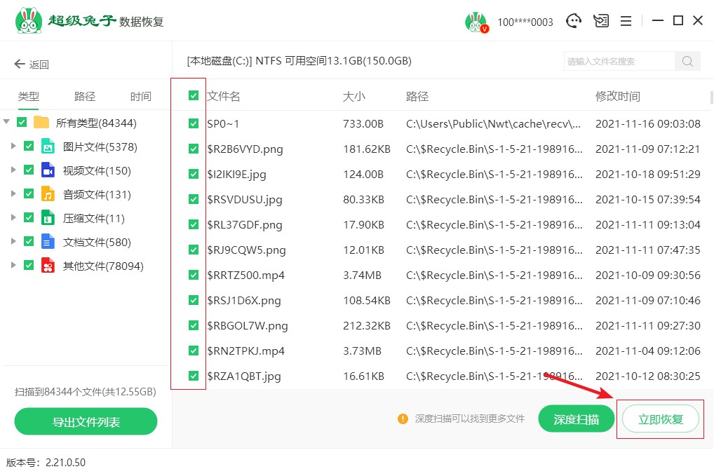Click the back arrow to return

point(20,64)
